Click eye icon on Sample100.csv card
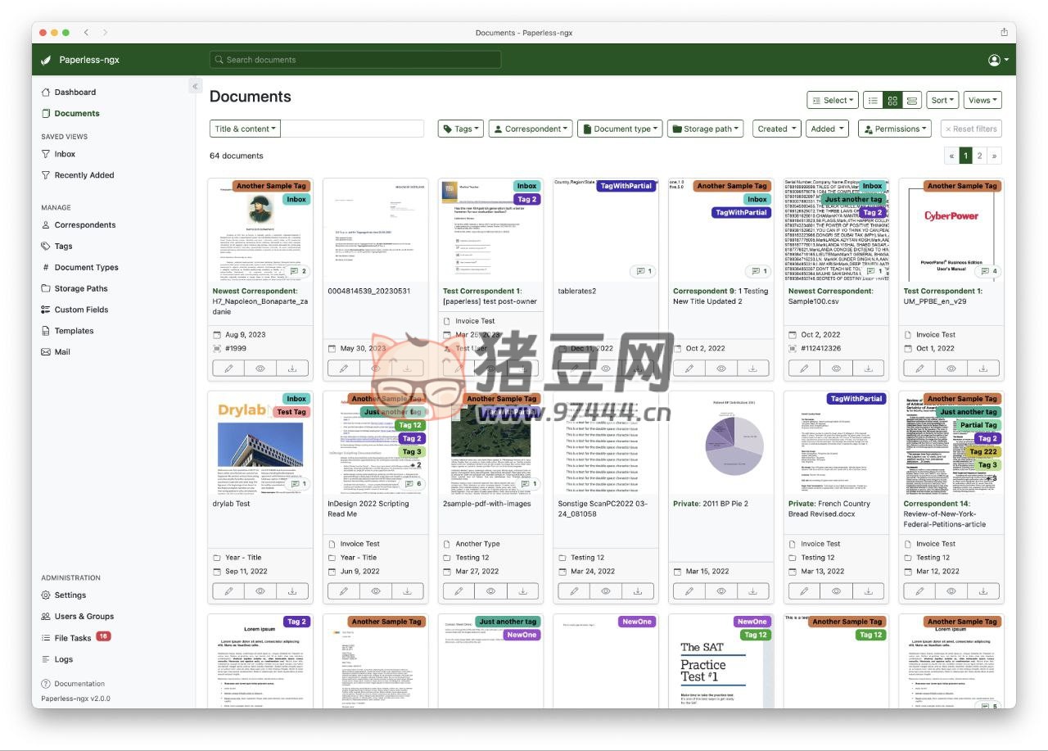The image size is (1048, 751). point(836,369)
